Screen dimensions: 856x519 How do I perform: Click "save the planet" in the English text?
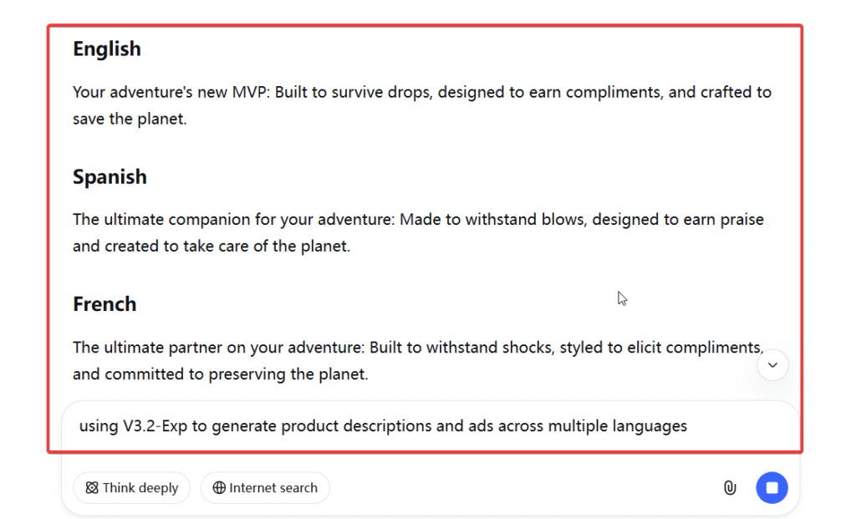129,119
